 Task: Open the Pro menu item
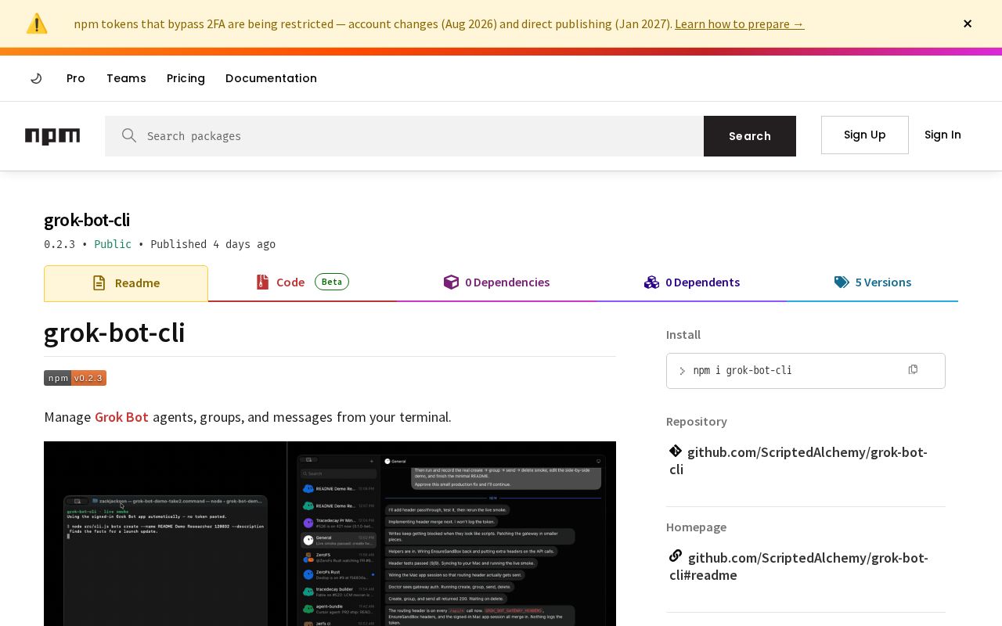[76, 78]
